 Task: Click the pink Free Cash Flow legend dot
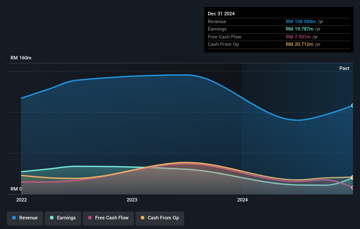90,218
